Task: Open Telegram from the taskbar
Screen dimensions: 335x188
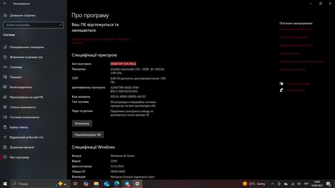Action: click(x=127, y=184)
